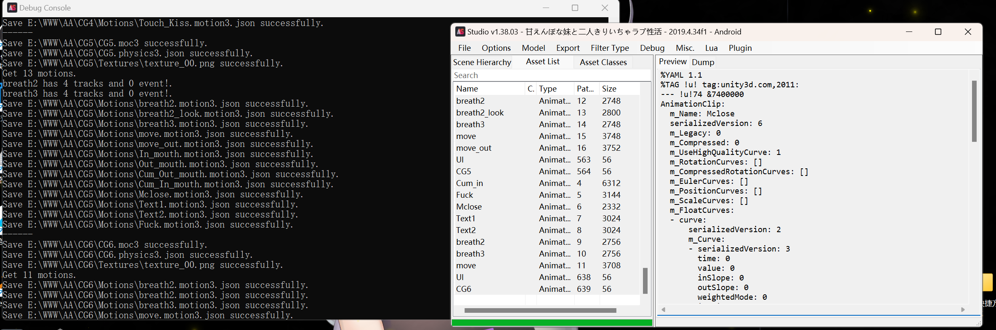996x330 pixels.
Task: Click the asset list vertical scrollbar thumb
Action: pos(645,281)
